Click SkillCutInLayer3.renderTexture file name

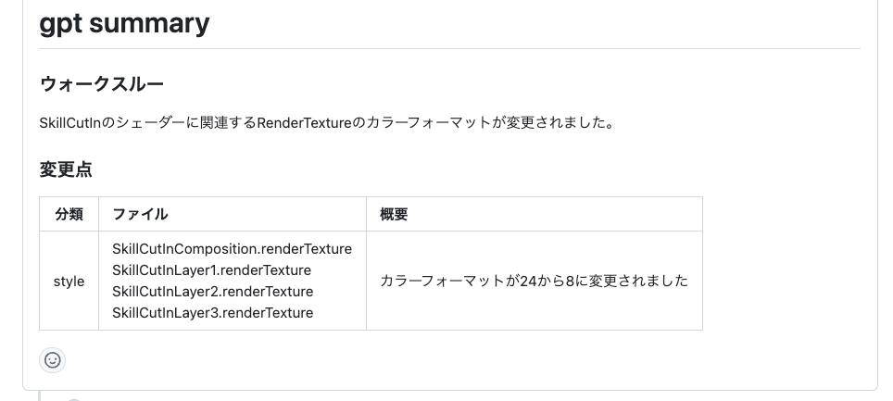212,313
